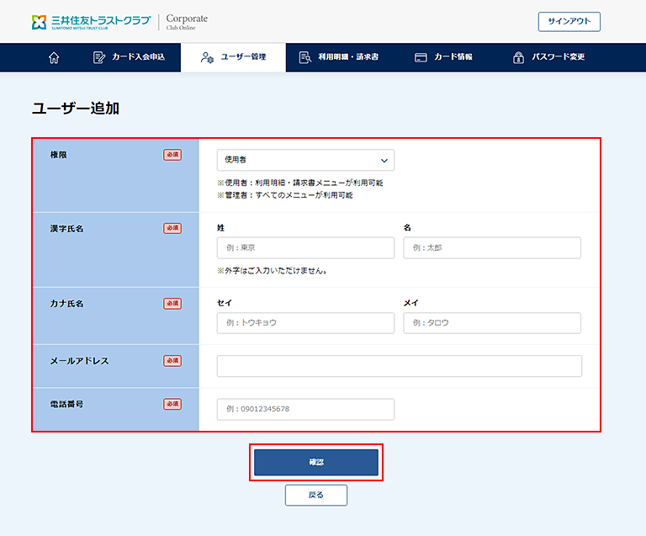
Task: Click the 名 field label
Action: click(x=407, y=228)
